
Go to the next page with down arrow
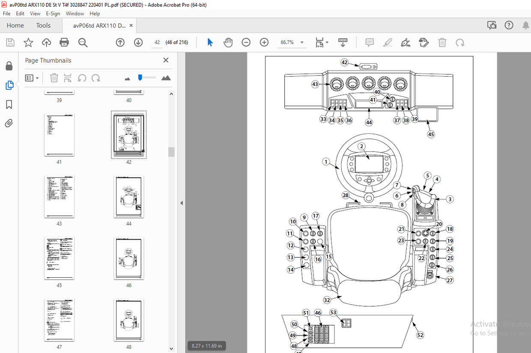point(137,42)
